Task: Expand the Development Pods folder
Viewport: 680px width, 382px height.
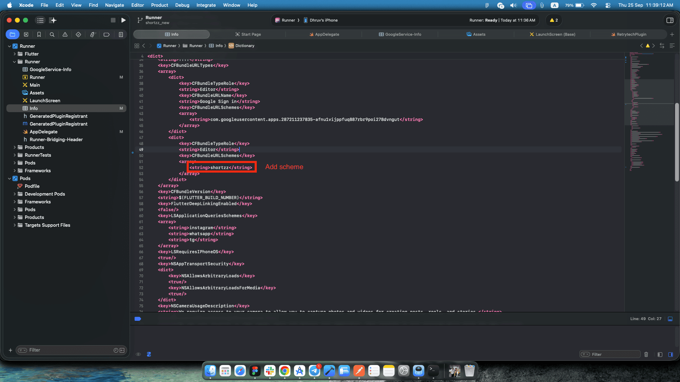Action: [14, 194]
